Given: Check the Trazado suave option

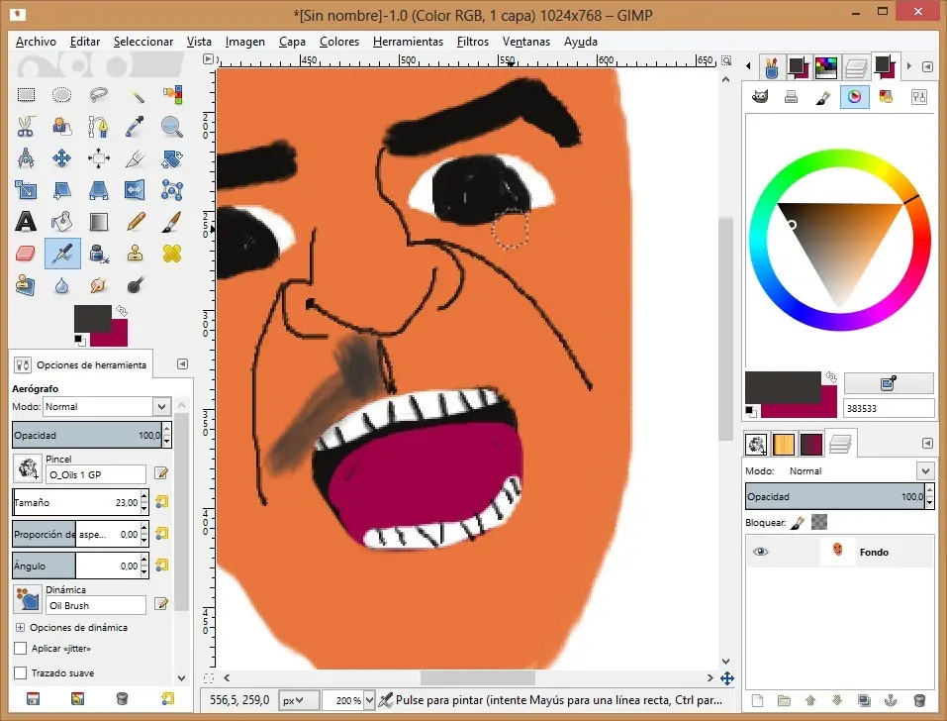Looking at the screenshot, I should coord(21,673).
